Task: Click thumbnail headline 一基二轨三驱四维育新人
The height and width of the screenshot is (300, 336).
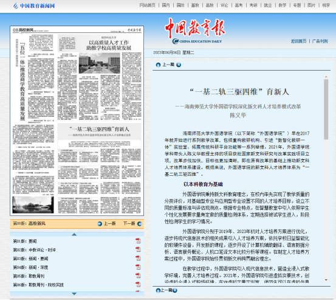Action: pos(99,129)
